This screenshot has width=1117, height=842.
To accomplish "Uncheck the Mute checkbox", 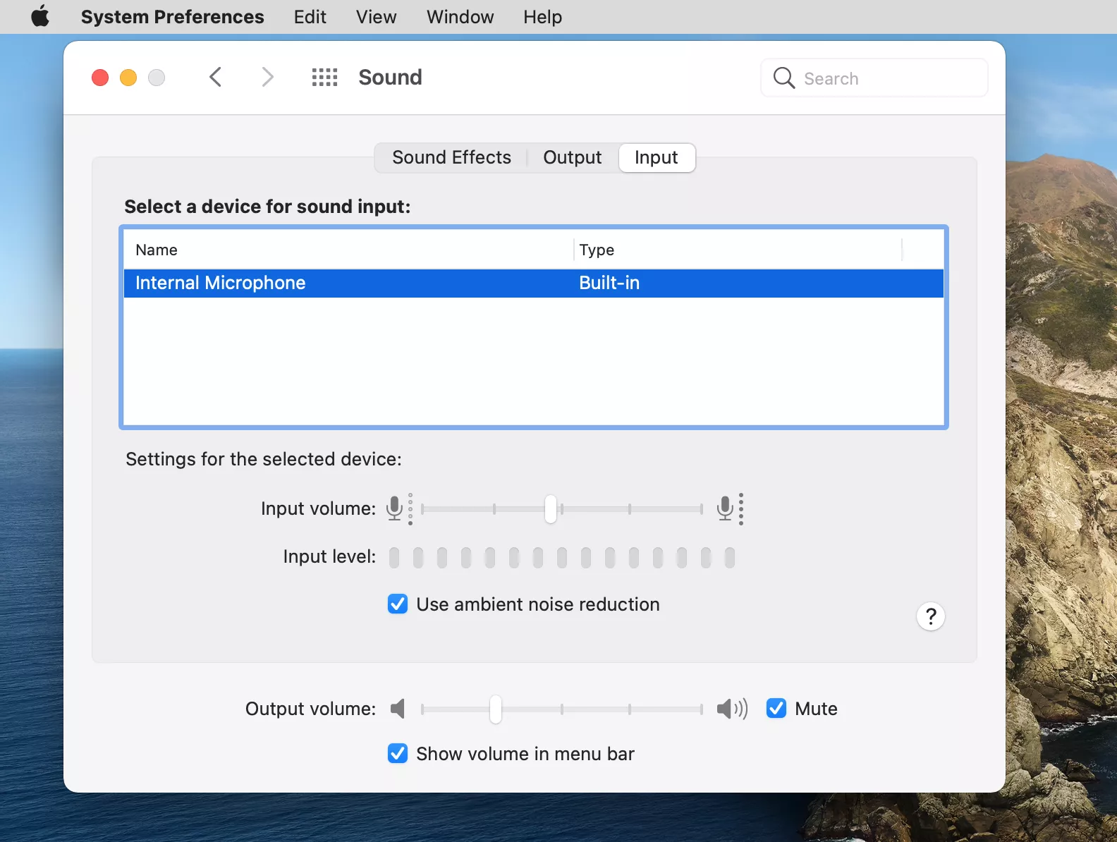I will [776, 709].
